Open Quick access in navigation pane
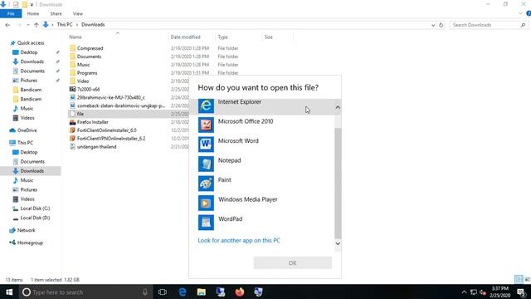The height and width of the screenshot is (299, 531). [x=31, y=43]
